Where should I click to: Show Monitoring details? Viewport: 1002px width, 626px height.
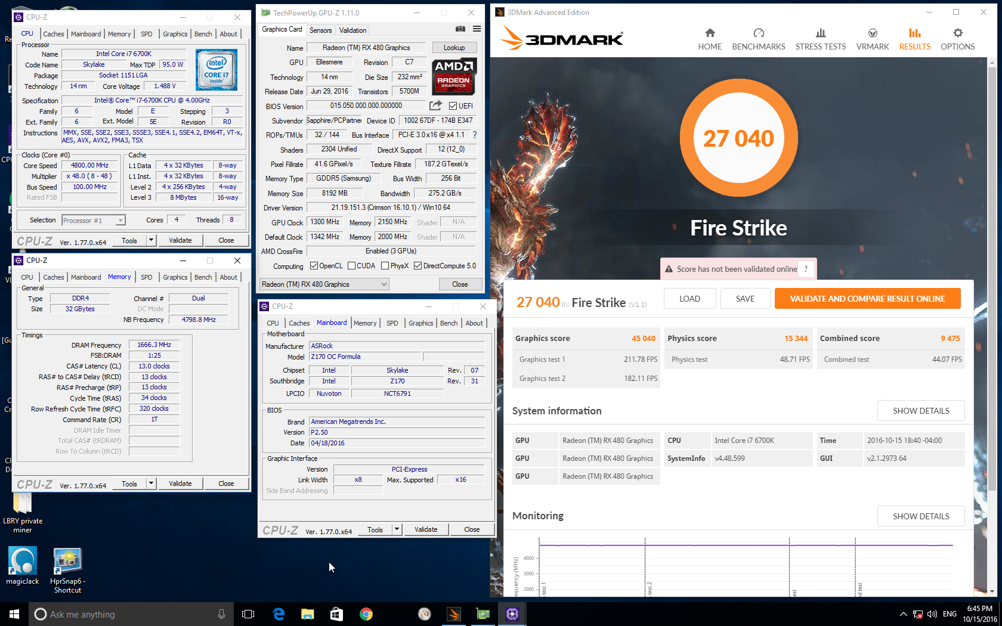921,516
